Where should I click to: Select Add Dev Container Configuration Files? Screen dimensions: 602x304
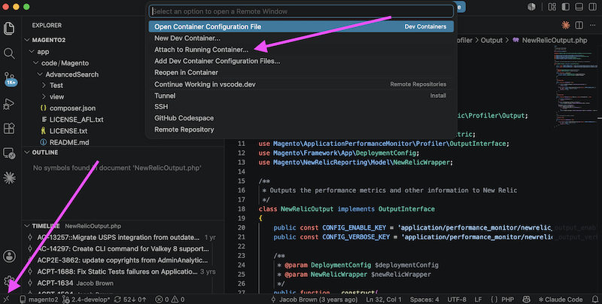(x=301, y=61)
